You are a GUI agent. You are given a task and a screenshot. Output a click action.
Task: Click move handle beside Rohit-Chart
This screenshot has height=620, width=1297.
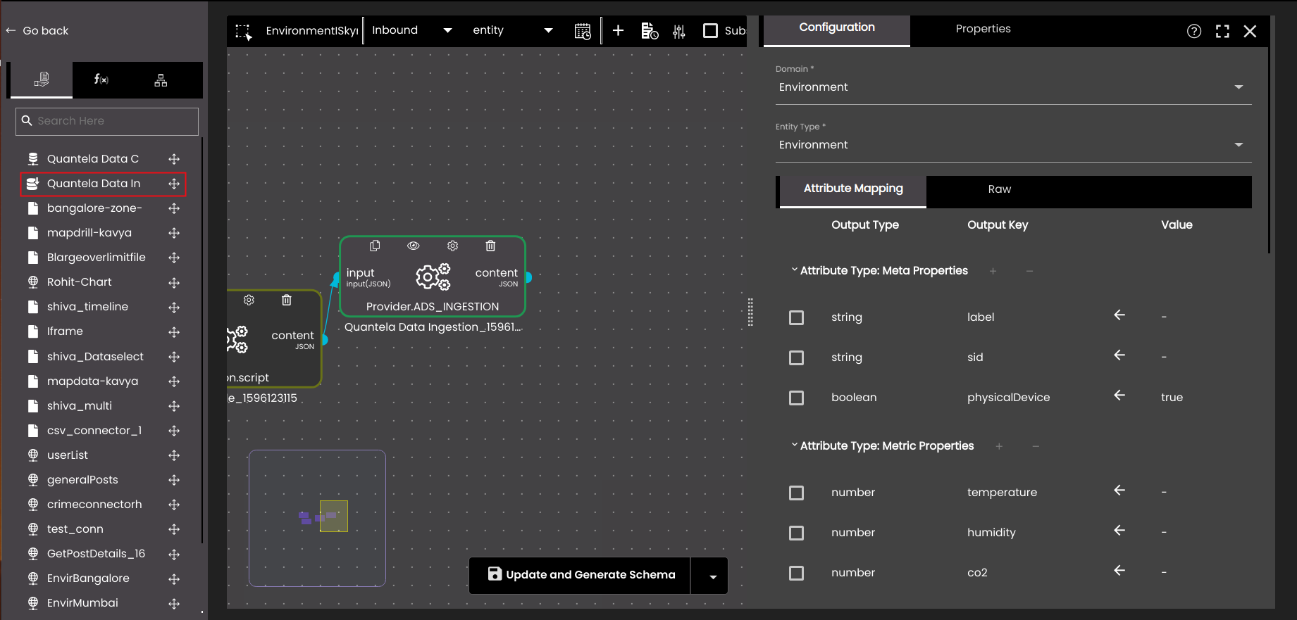point(174,282)
